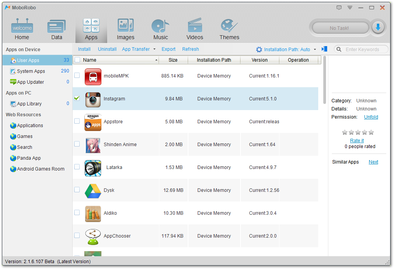Toggle the select-all checkbox in header
The image size is (394, 269).
[x=77, y=60]
